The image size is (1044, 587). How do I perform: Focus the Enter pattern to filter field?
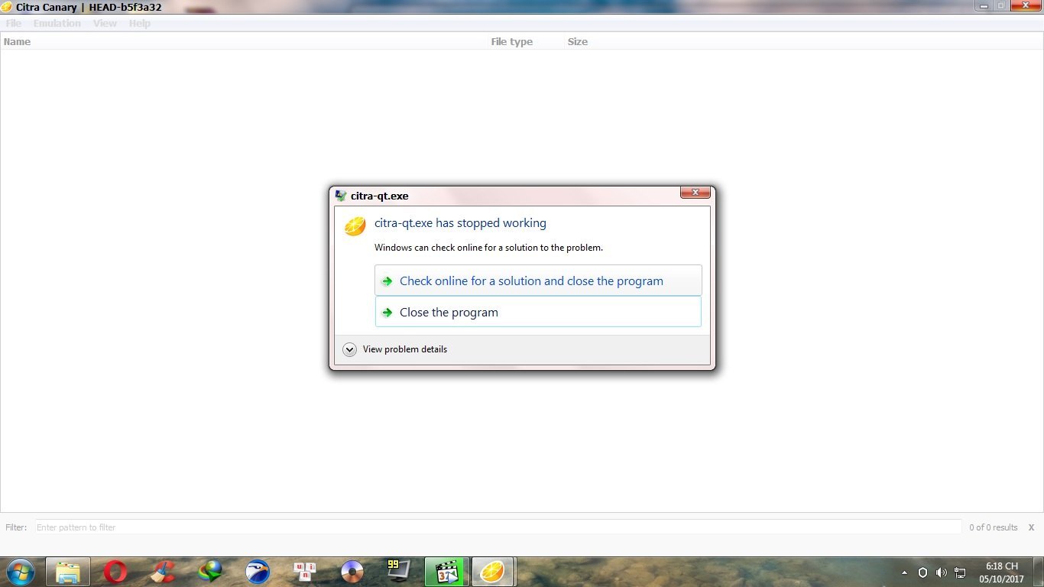pos(498,527)
